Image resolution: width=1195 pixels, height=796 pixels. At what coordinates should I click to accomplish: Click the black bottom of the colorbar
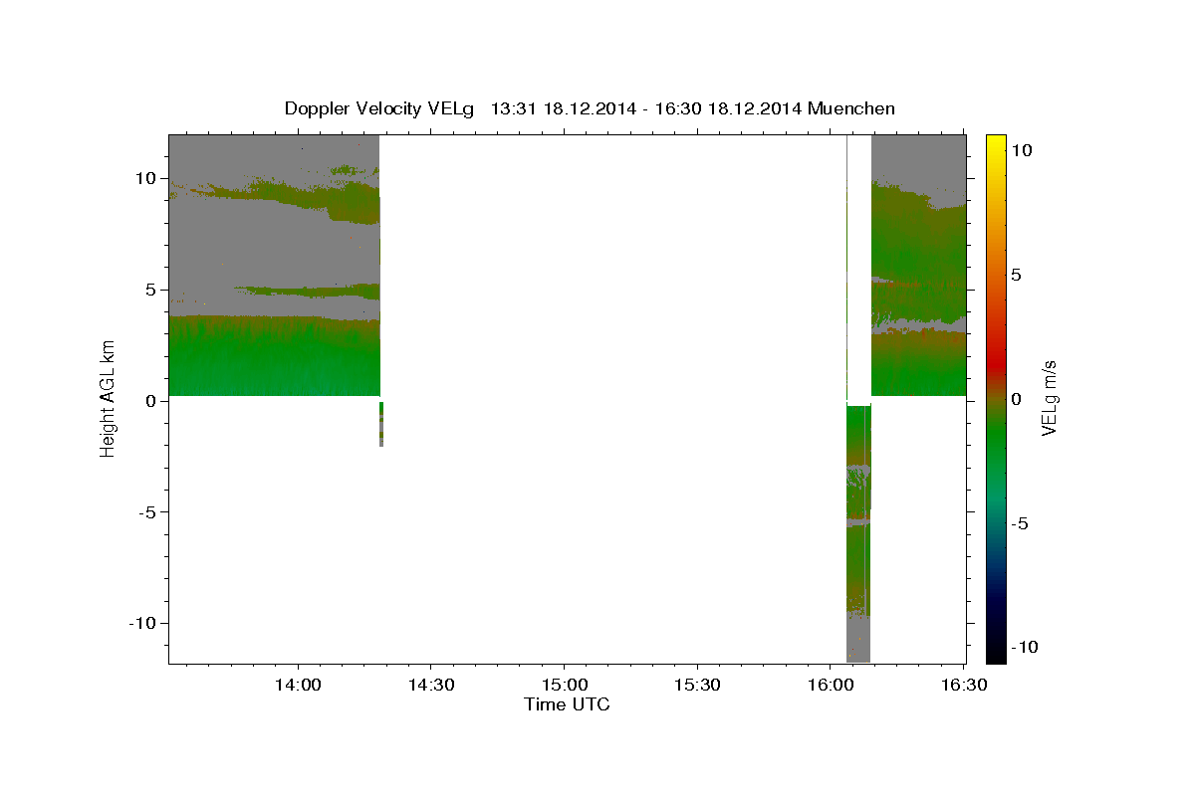(x=995, y=652)
